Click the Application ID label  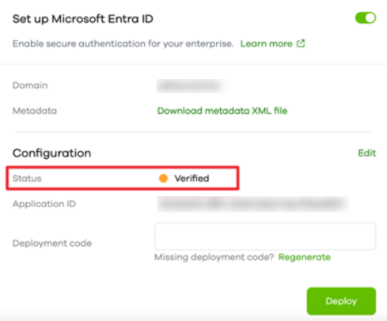[x=44, y=204]
